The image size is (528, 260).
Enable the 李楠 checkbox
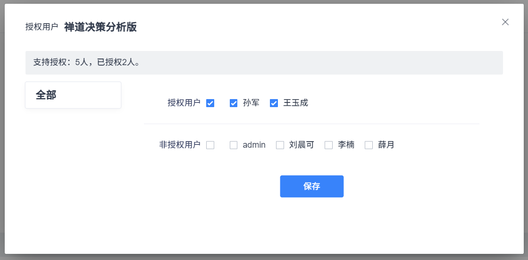329,145
